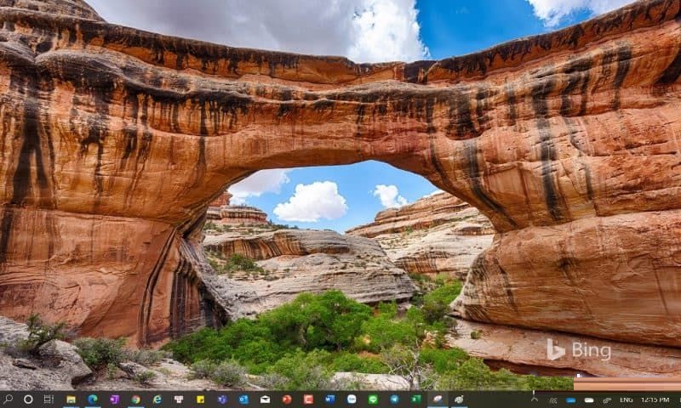Open the clock showing 12:15 PM
The width and height of the screenshot is (681, 408).
655,399
